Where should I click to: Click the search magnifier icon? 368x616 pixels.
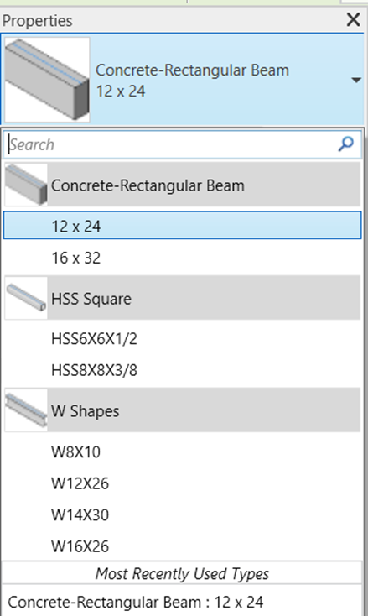click(345, 144)
